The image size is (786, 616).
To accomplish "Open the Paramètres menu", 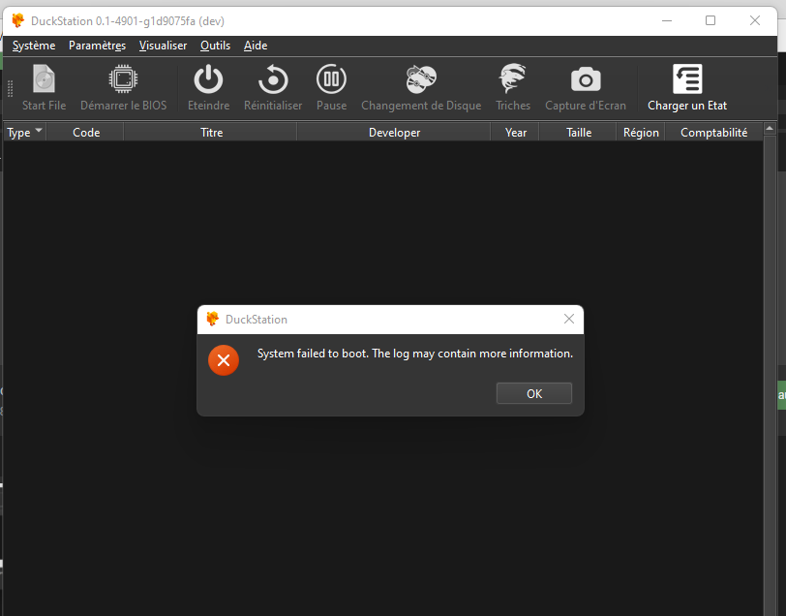I will click(x=97, y=46).
